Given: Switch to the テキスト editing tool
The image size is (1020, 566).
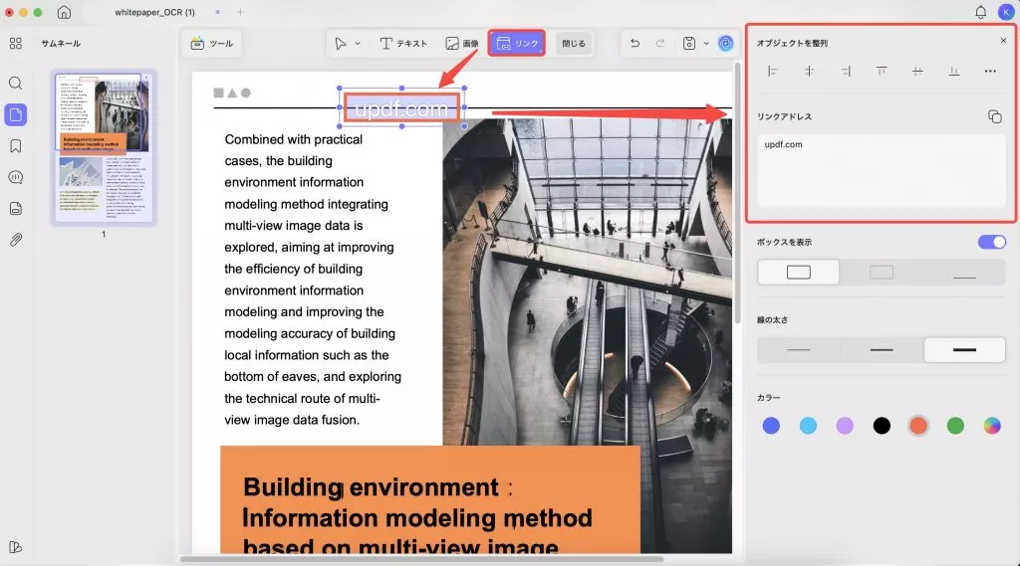Looking at the screenshot, I should click(403, 44).
